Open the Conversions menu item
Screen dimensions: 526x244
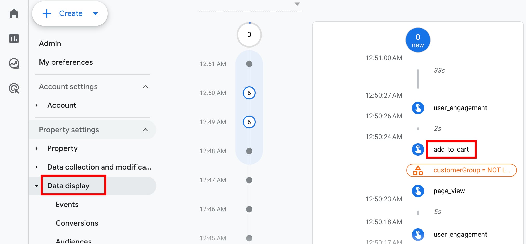pyautogui.click(x=77, y=223)
